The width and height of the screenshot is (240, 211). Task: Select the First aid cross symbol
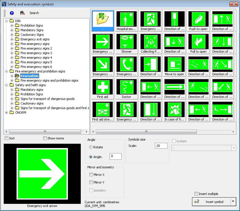point(102,87)
